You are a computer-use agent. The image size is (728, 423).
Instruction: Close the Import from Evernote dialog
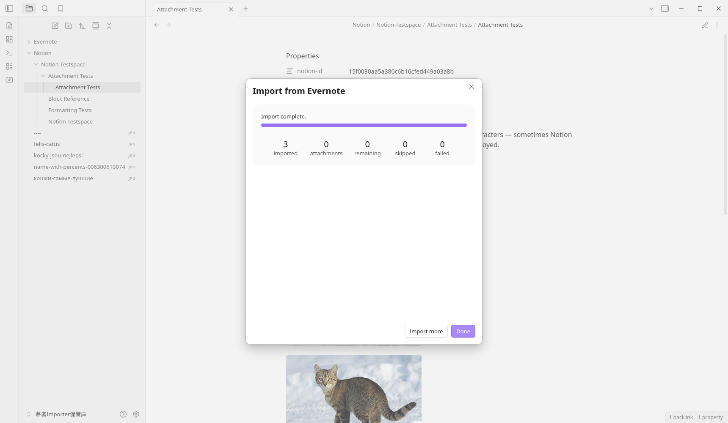click(472, 87)
